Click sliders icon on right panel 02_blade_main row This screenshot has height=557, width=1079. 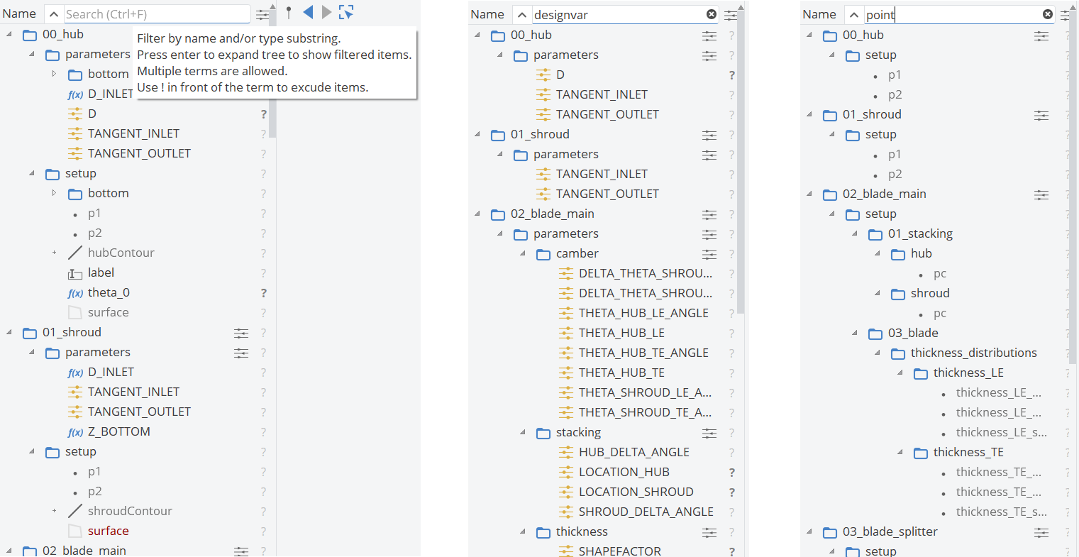coord(1041,194)
